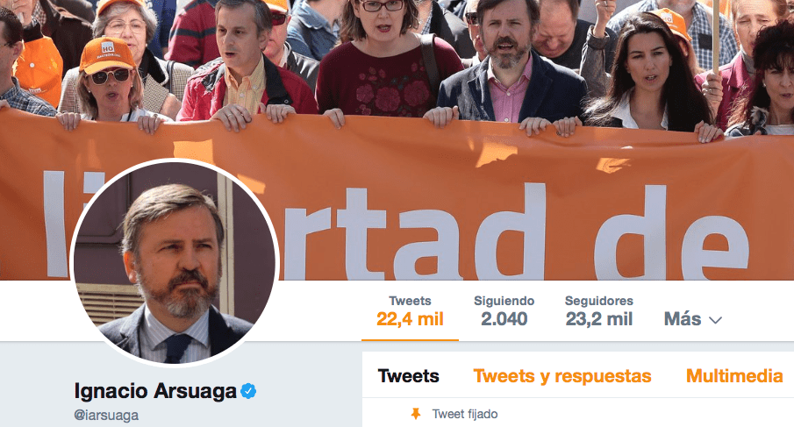The image size is (794, 427).
Task: Expand the Más dropdown chevron
Action: [715, 320]
